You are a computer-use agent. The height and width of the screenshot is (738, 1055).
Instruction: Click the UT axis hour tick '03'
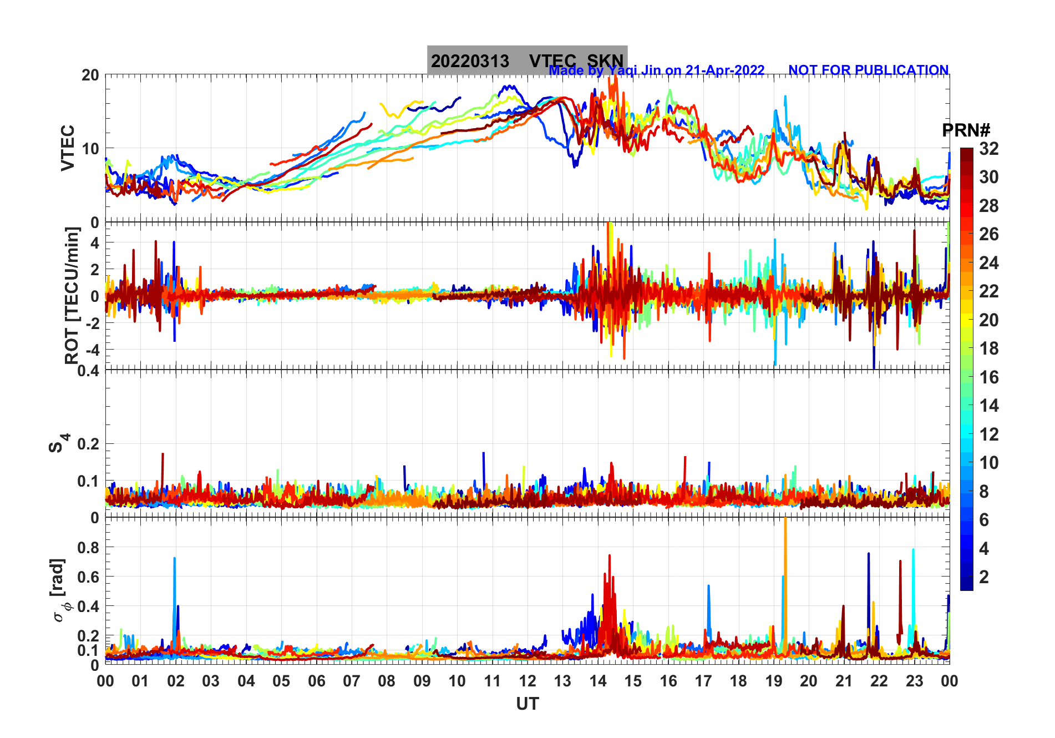(211, 681)
